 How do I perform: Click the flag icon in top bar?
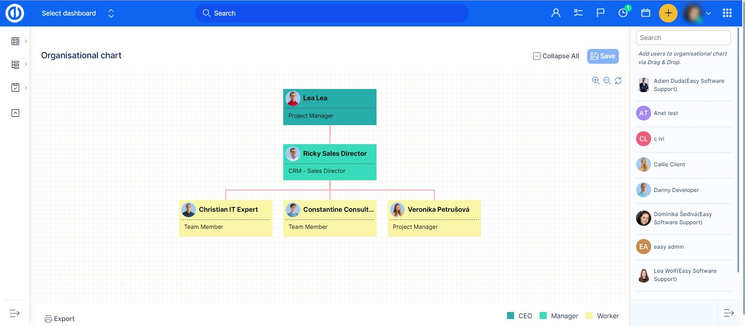pyautogui.click(x=600, y=13)
